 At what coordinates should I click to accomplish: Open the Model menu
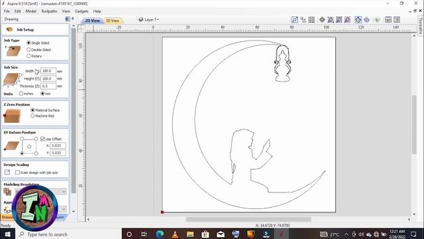click(x=31, y=11)
